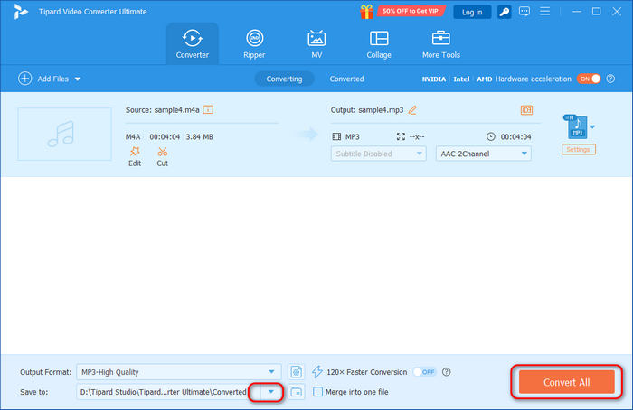The height and width of the screenshot is (410, 633).
Task: Open the Subtitle Disabled dropdown
Action: point(378,154)
